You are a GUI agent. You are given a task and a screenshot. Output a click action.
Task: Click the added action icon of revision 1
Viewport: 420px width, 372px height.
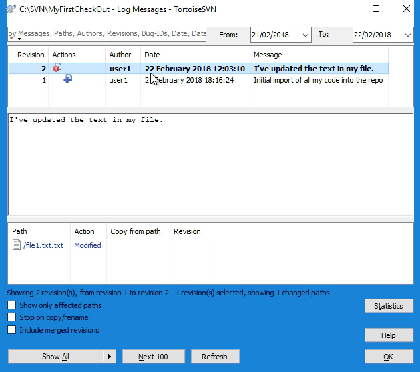click(68, 79)
